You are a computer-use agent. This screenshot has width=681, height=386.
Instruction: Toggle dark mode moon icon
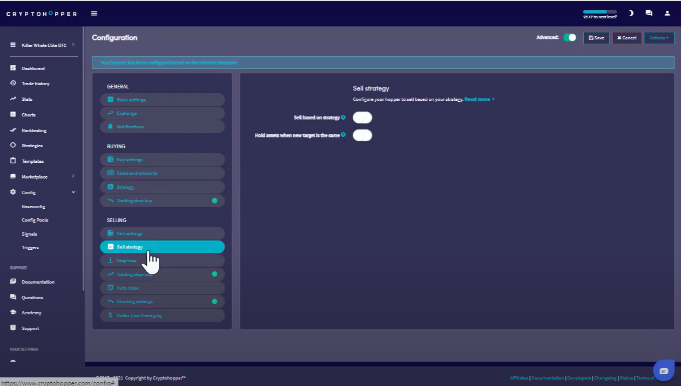click(631, 13)
